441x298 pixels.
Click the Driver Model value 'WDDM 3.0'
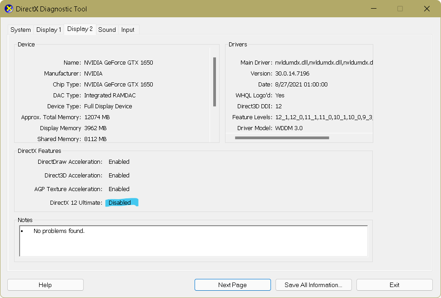(289, 128)
